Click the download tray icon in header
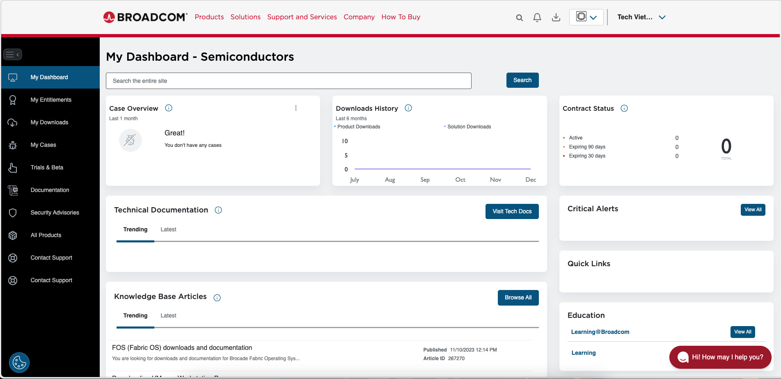781x379 pixels. [556, 17]
